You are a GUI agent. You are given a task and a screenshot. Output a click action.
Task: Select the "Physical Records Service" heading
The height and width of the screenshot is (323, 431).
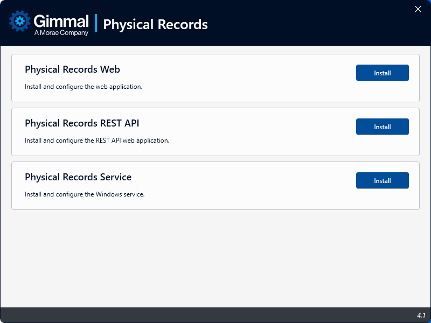coord(78,177)
